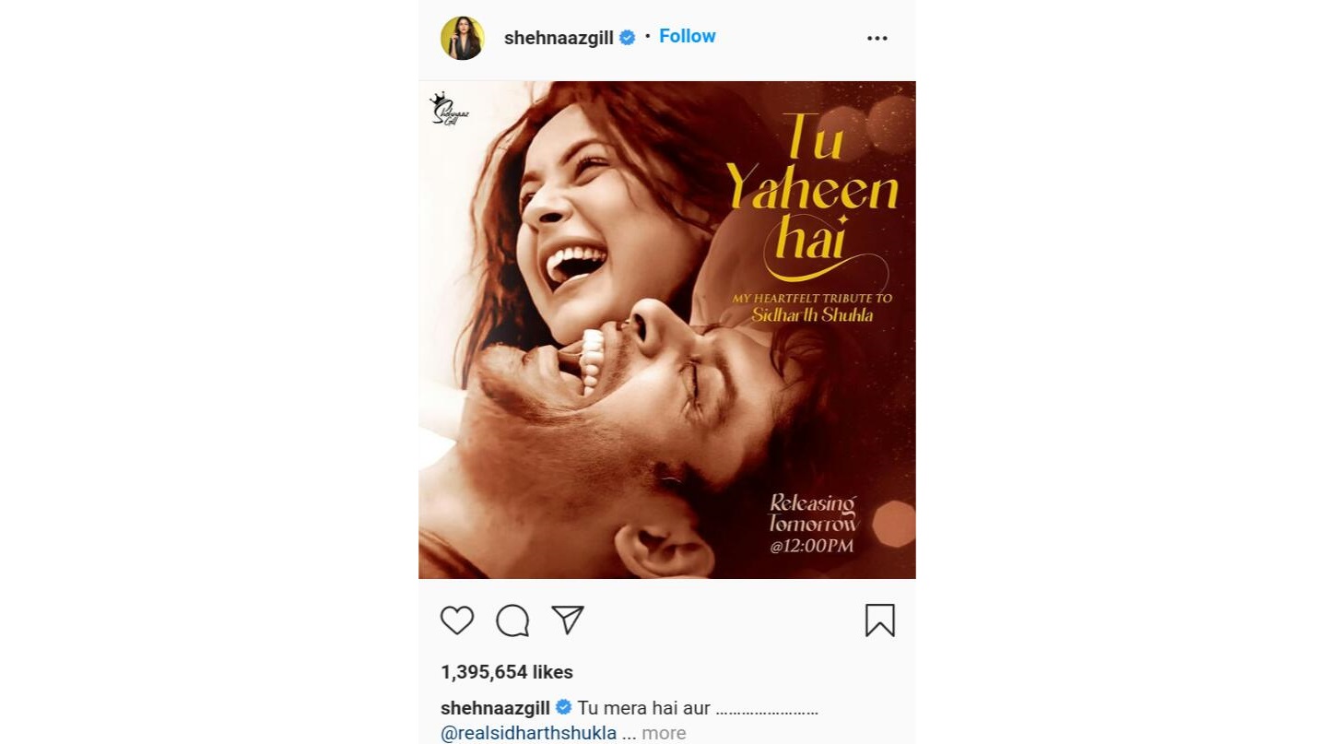
Task: Click the verified badge beside the header username
Action: (x=628, y=38)
